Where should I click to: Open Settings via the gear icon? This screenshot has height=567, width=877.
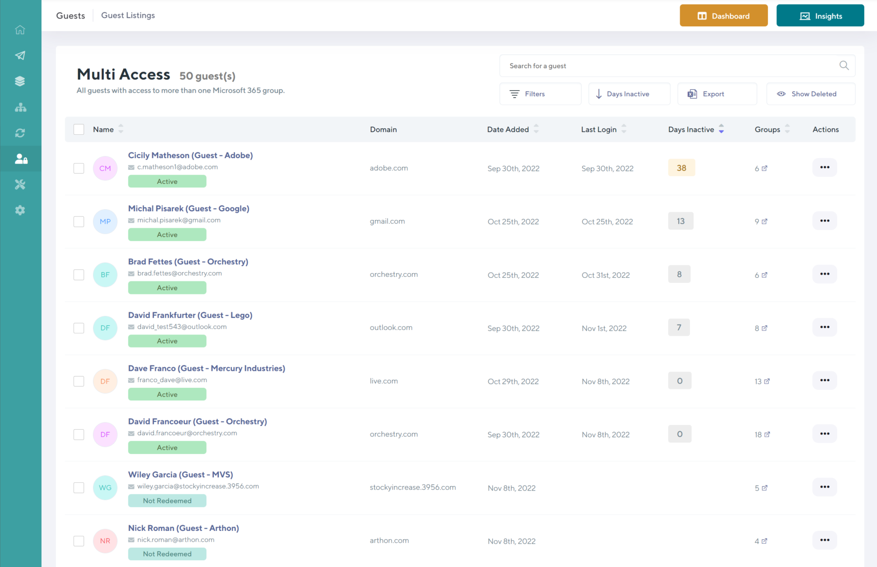point(20,210)
